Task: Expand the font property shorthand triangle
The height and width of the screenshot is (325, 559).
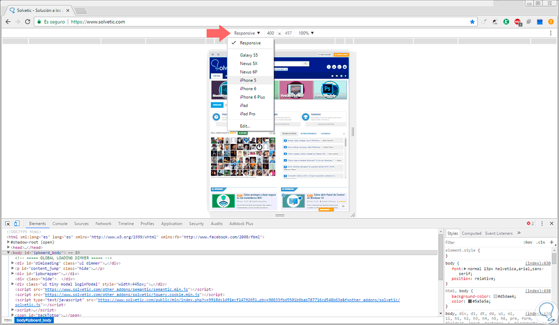Action: coord(466,269)
